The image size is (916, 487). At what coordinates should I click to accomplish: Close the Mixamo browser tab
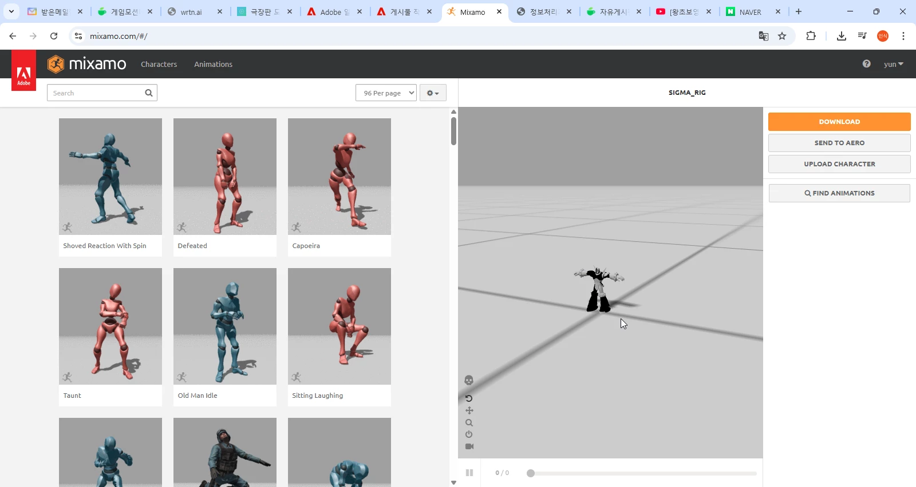[x=499, y=11]
